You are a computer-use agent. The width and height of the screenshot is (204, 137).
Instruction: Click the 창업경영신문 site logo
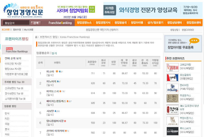23,10
